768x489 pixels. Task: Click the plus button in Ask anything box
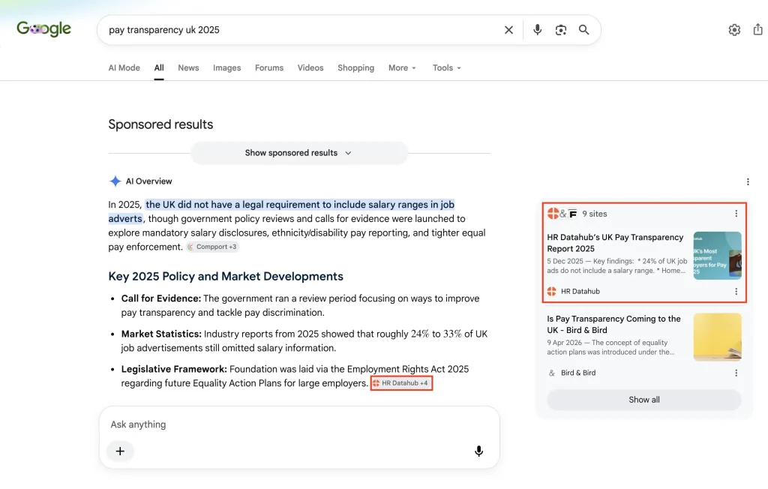point(120,451)
